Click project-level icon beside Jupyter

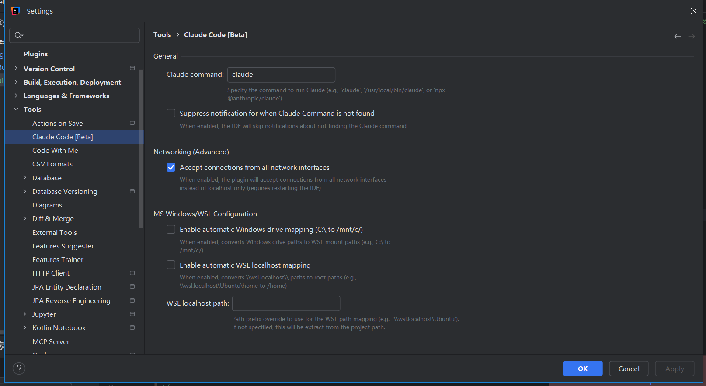132,314
